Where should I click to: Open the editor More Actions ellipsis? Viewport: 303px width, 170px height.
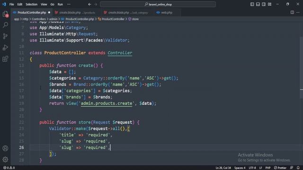coord(298,13)
